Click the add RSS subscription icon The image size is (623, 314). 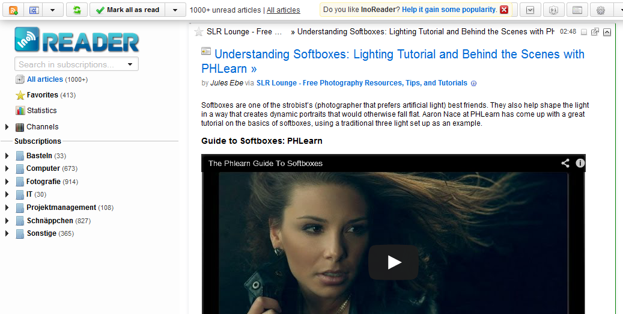(x=13, y=10)
